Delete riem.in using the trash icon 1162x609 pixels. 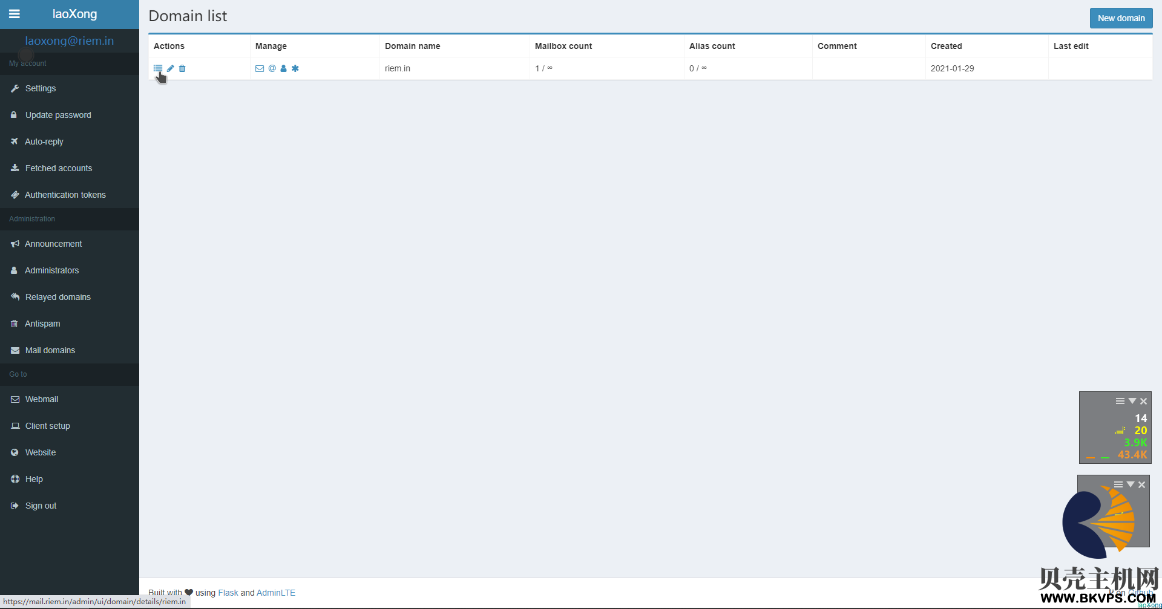coord(182,68)
